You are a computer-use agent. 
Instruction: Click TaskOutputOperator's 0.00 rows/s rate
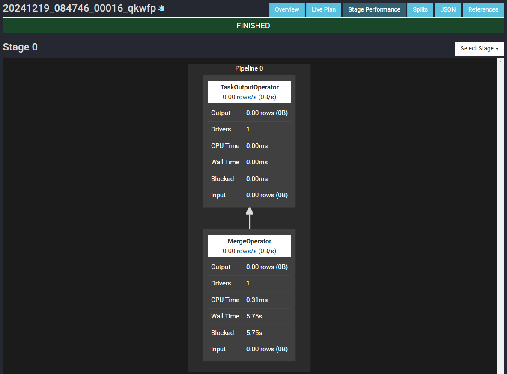(249, 97)
